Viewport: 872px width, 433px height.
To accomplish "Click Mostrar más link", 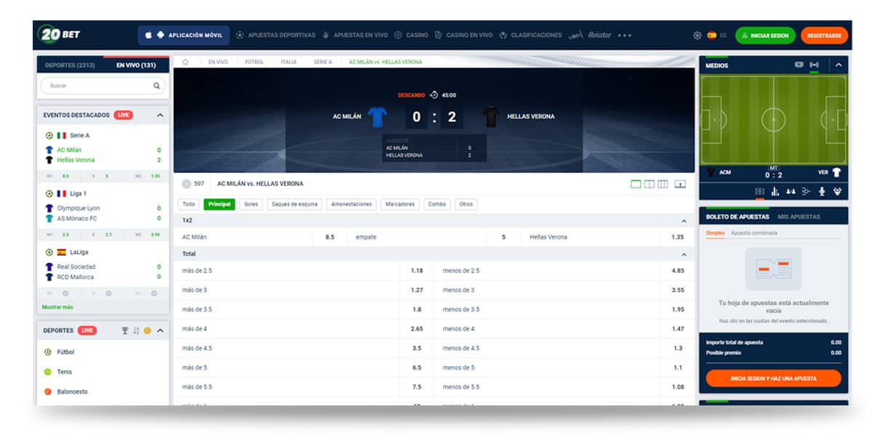I will [x=57, y=307].
